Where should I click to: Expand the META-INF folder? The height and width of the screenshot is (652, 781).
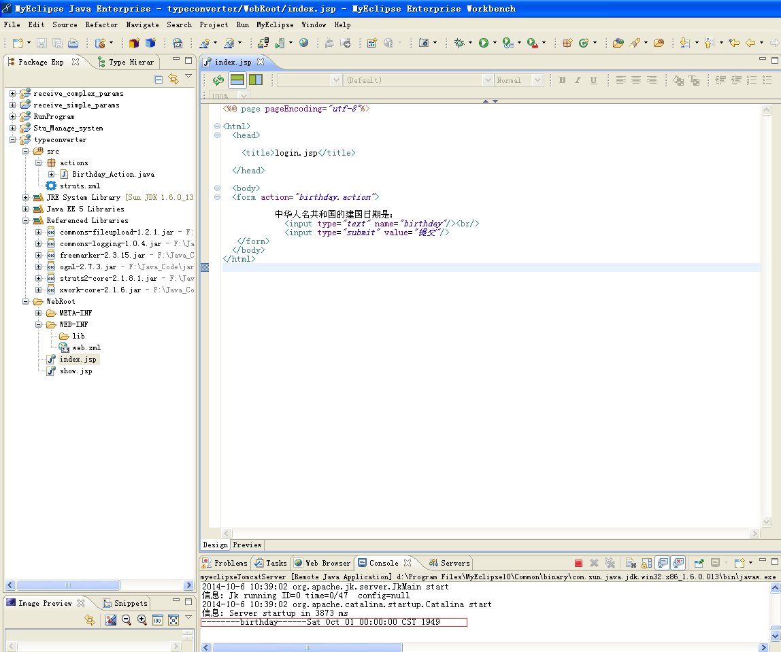point(38,313)
